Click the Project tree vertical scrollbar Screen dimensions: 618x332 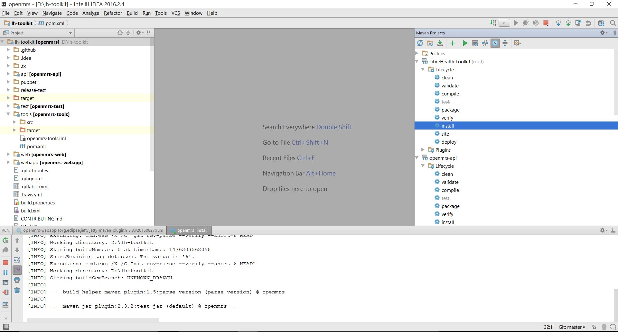click(x=152, y=104)
